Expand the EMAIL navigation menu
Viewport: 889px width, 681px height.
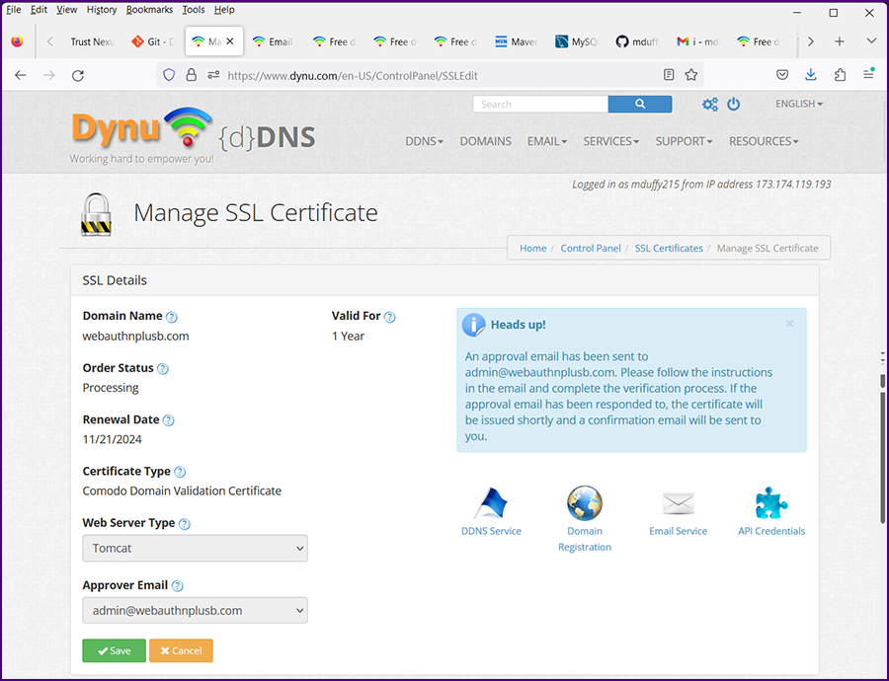pyautogui.click(x=547, y=141)
